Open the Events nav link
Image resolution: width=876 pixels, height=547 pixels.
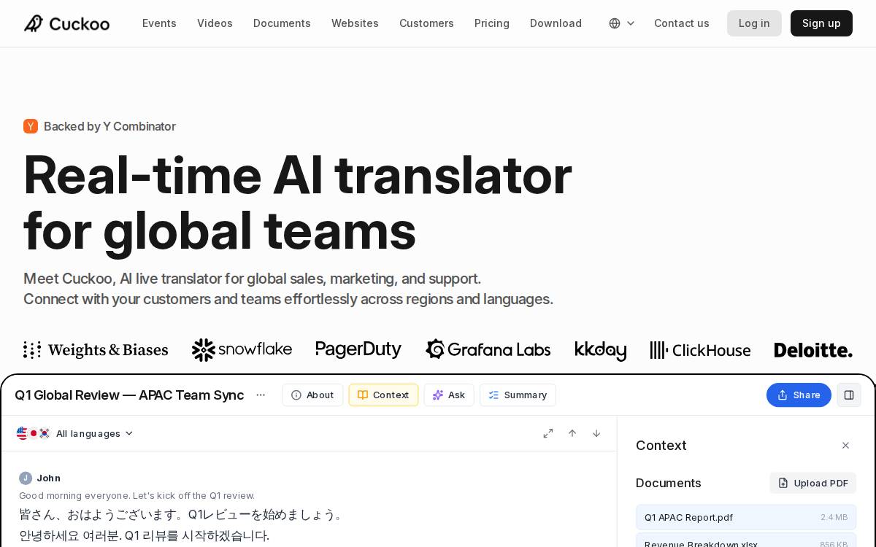(159, 23)
